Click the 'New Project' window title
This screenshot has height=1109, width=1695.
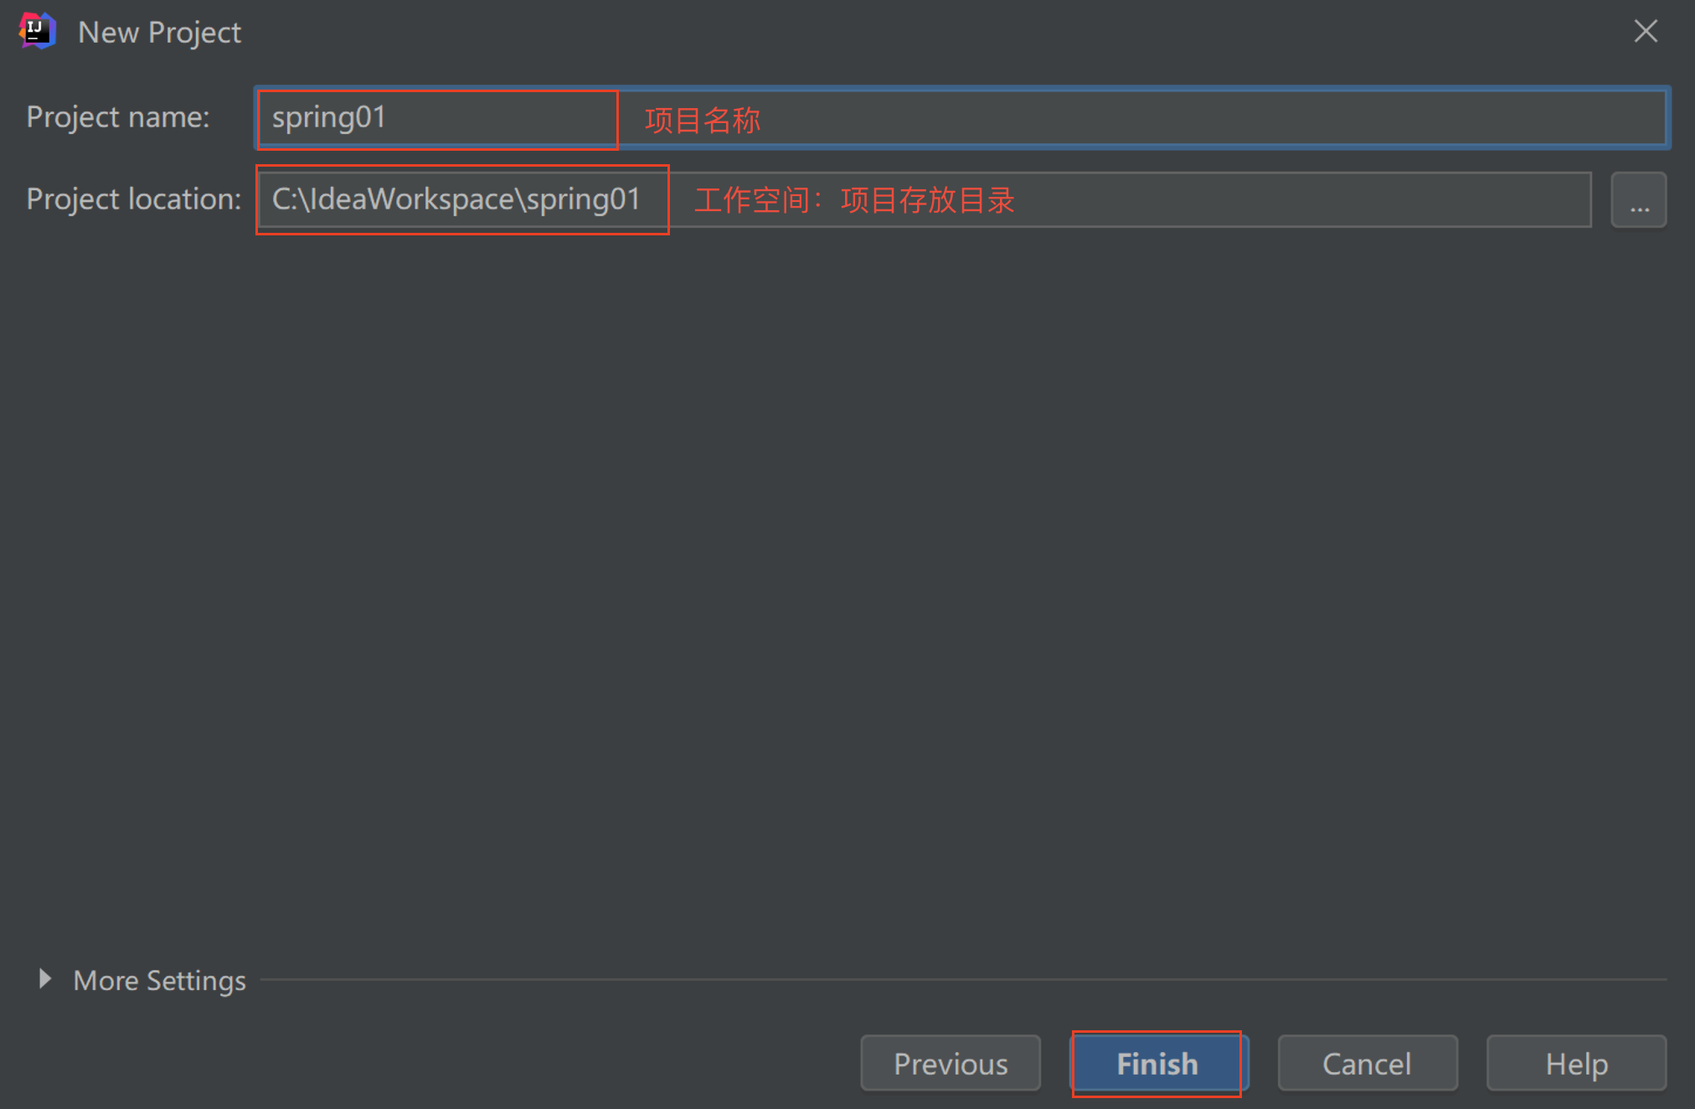tap(159, 32)
